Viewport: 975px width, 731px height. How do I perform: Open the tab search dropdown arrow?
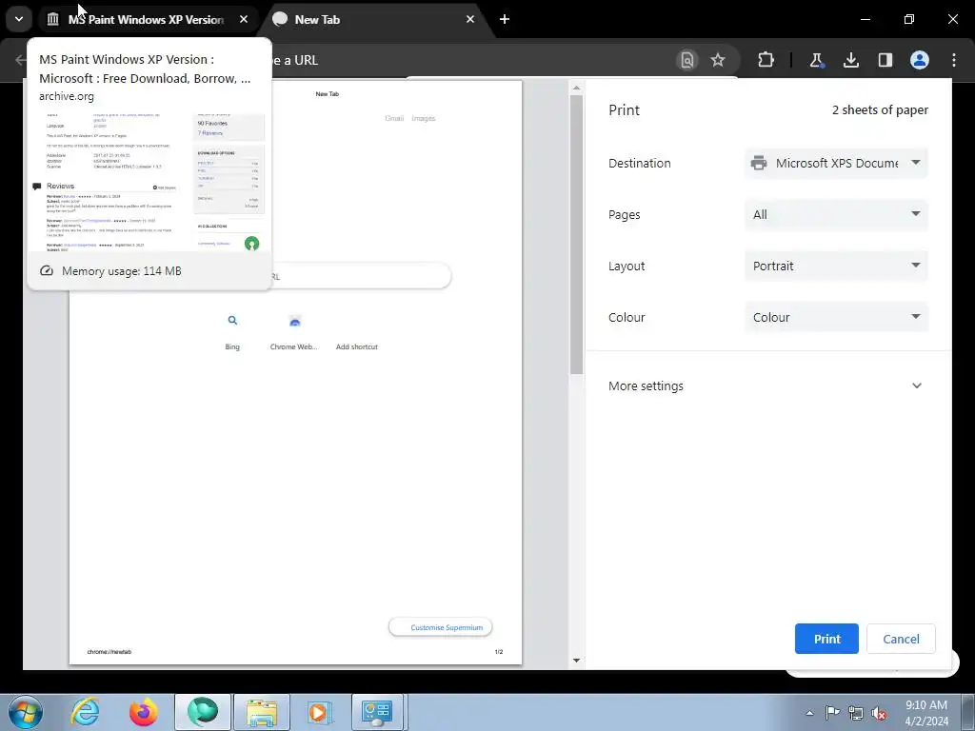pos(19,19)
